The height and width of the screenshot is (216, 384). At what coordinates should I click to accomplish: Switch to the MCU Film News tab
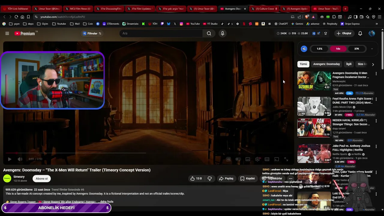[77, 9]
